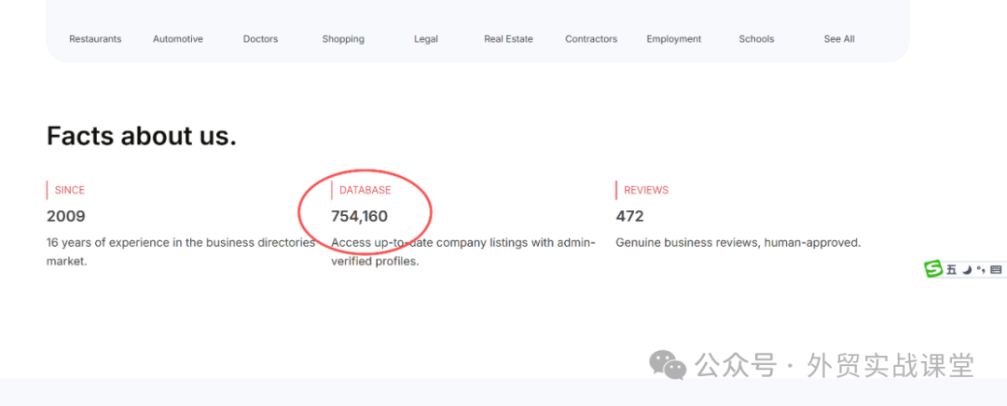This screenshot has height=406, width=1007.
Task: Open the Legal category
Action: (x=425, y=39)
